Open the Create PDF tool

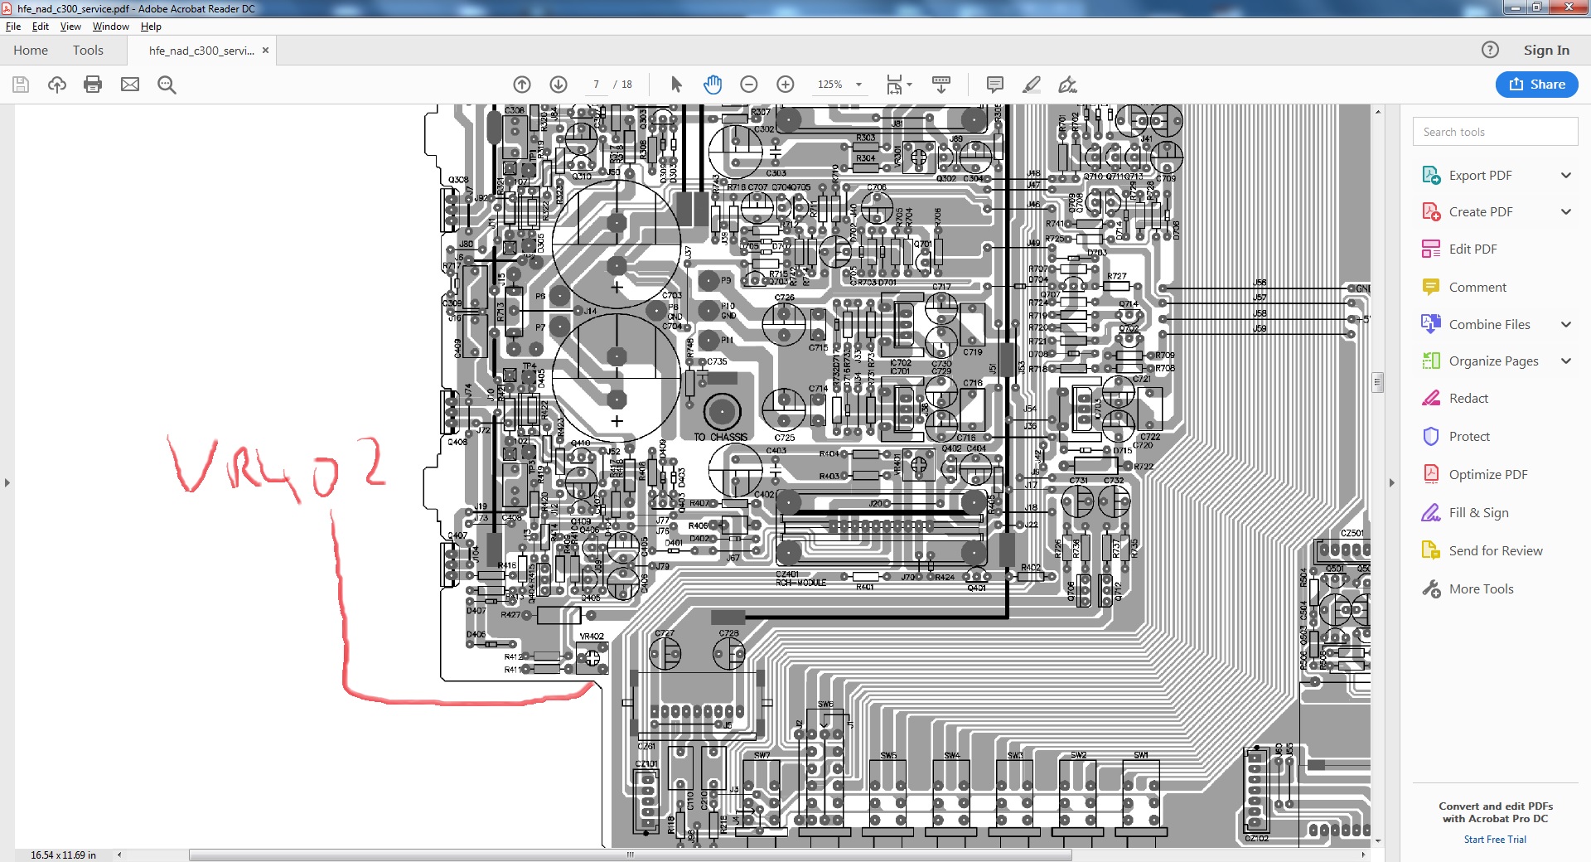(1480, 212)
